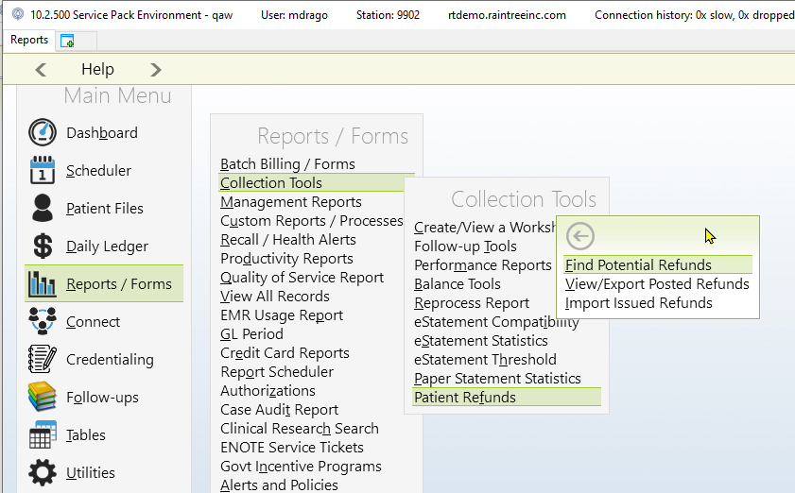Screen dimensions: 795x493
Task: Open Alerts and Policies
Action: 279,484
